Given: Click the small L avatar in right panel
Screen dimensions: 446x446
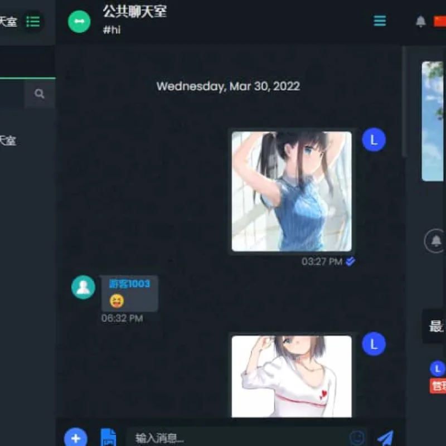Looking at the screenshot, I should [x=438, y=369].
